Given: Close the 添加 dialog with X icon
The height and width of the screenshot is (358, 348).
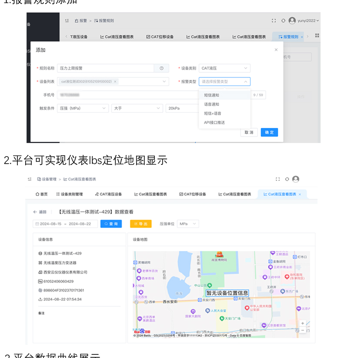Looking at the screenshot, I should pyautogui.click(x=276, y=50).
